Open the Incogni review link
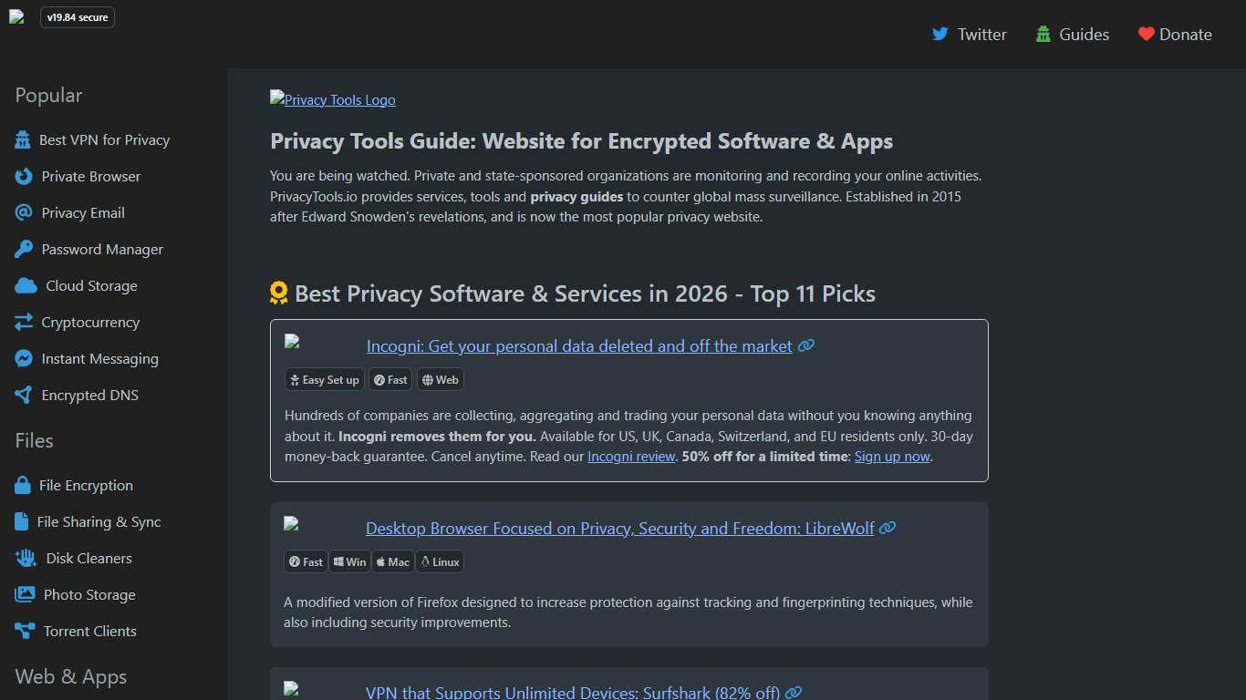This screenshot has height=700, width=1246. (x=631, y=456)
